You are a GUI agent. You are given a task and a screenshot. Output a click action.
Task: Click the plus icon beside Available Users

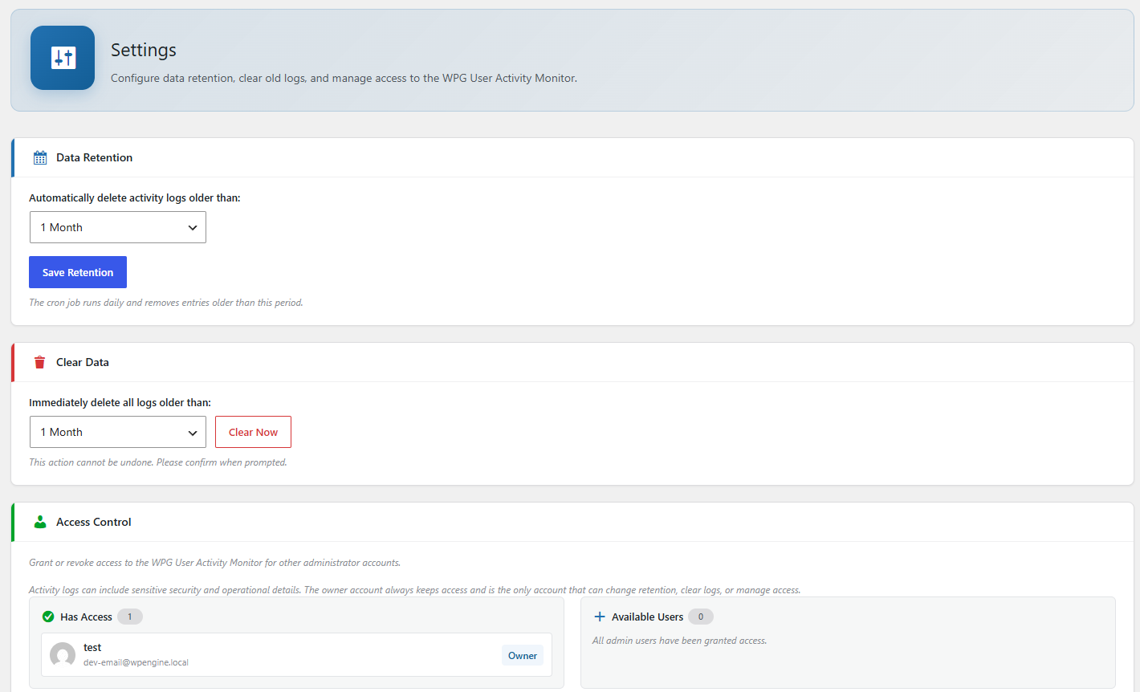[599, 617]
